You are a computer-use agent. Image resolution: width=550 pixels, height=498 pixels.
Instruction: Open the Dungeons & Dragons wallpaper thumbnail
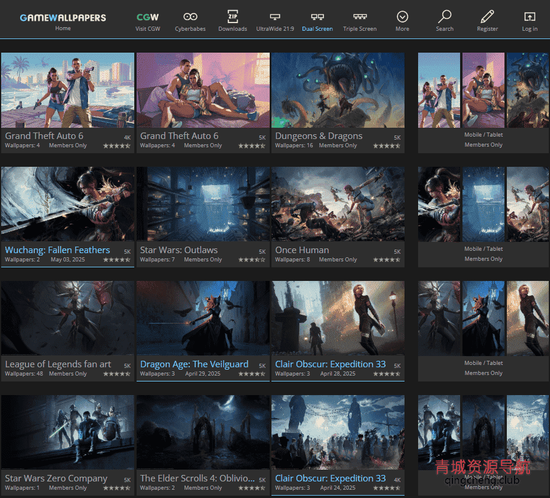click(x=338, y=90)
